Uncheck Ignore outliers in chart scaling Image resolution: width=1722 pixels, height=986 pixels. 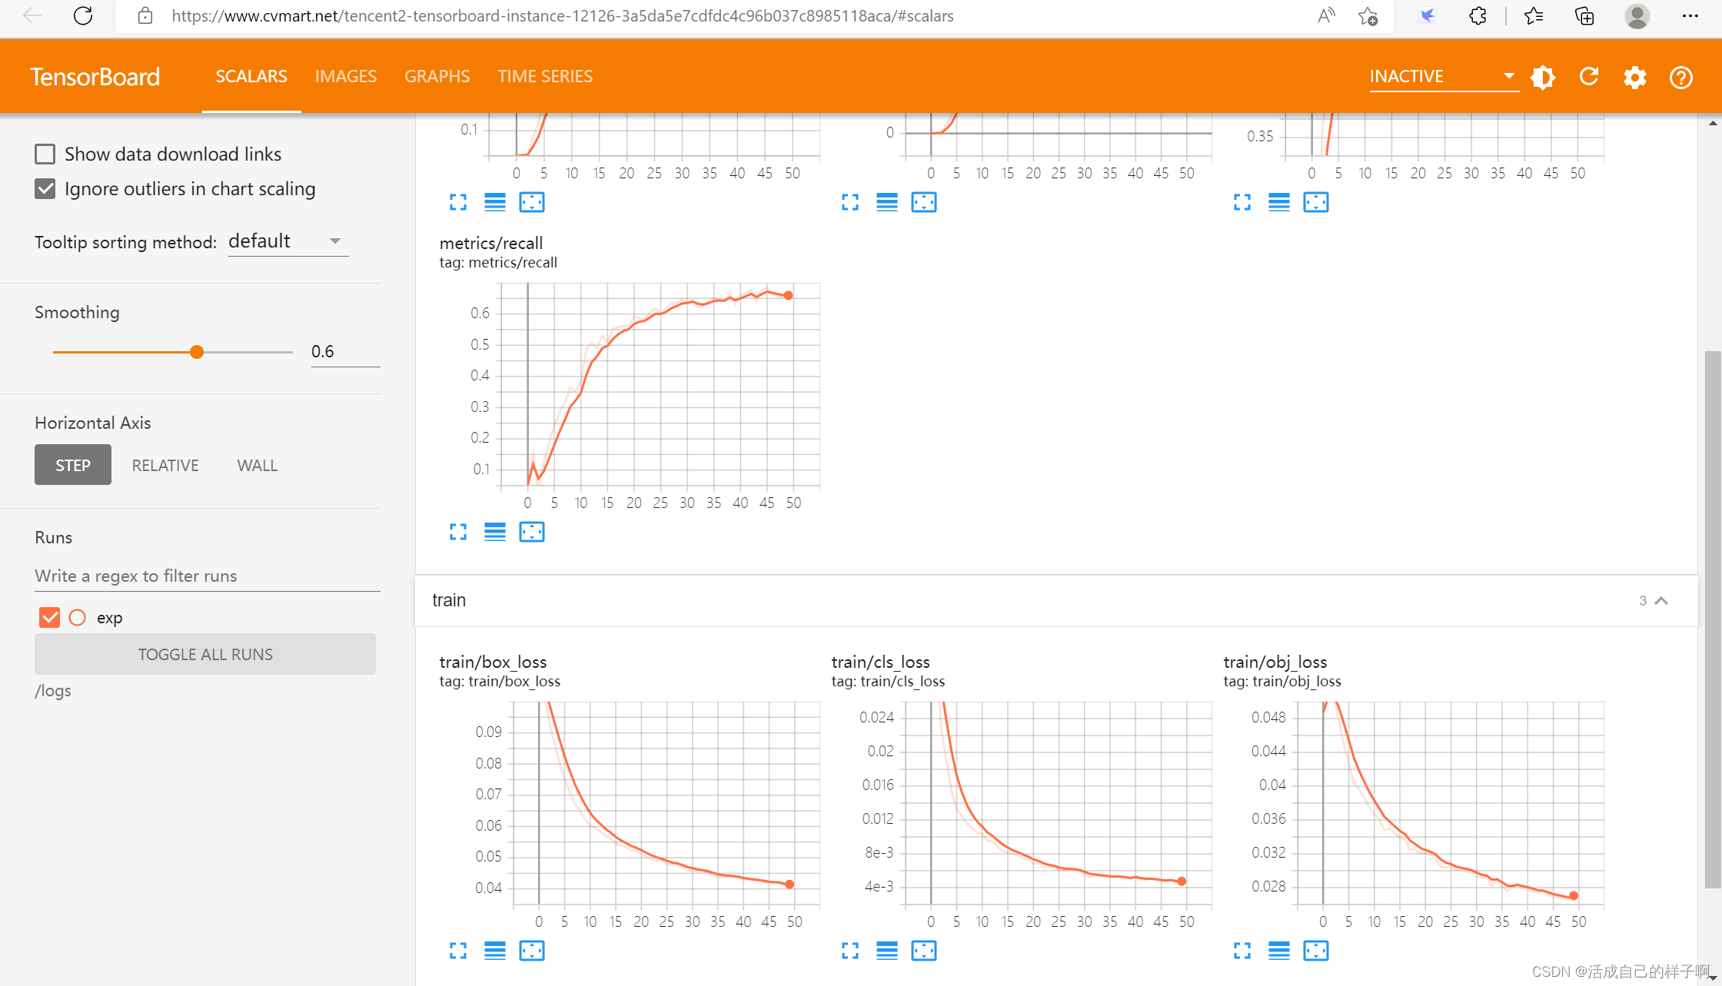pos(45,189)
